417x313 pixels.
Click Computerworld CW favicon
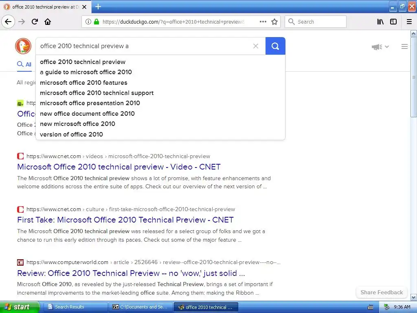coord(20,262)
